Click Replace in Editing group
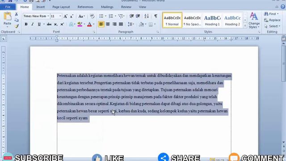The image size is (286, 161). 272,20
